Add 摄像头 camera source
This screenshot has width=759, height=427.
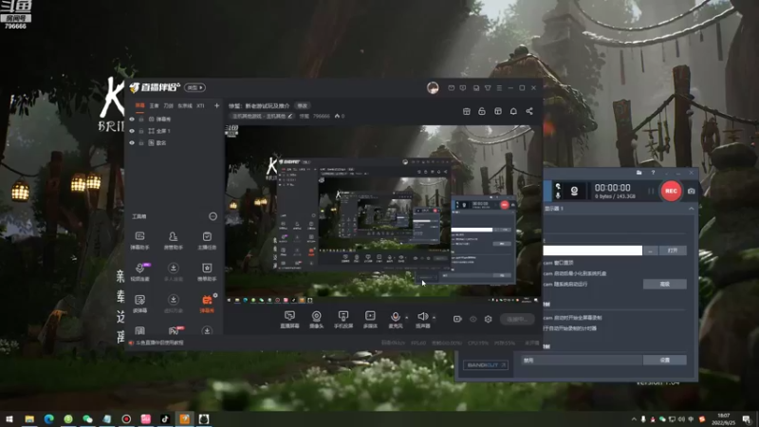click(317, 320)
